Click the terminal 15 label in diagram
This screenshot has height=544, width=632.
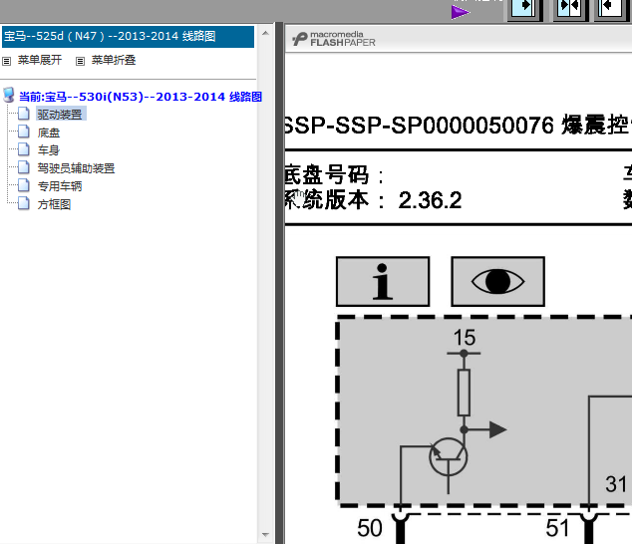(465, 338)
